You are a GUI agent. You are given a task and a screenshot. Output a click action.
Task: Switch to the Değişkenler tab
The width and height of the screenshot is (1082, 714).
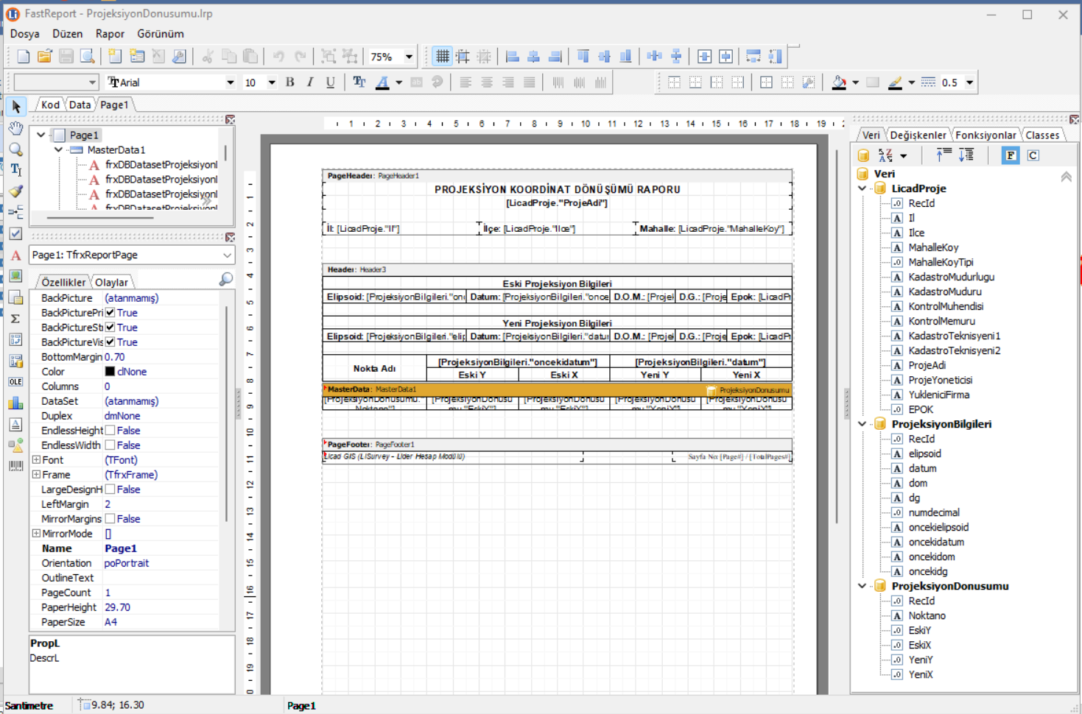coord(918,135)
